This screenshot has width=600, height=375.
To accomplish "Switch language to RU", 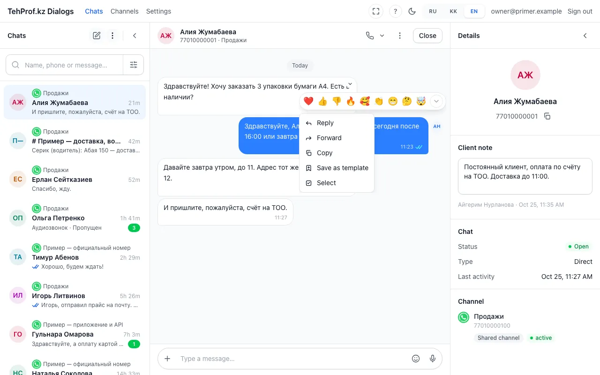I will [x=433, y=11].
